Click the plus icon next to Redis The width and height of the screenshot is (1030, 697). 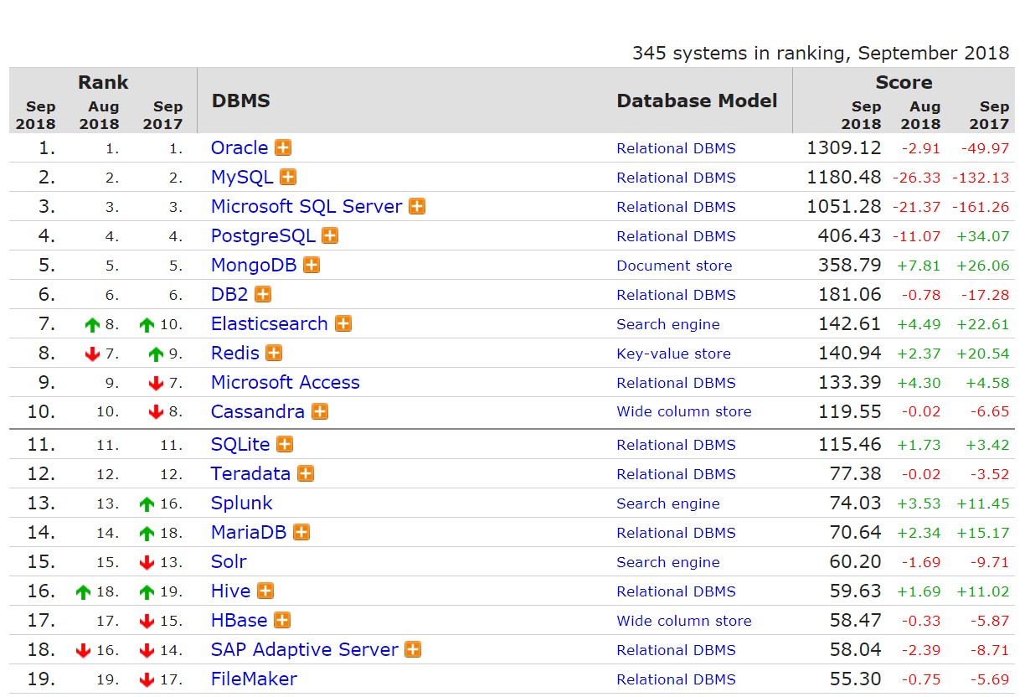(274, 353)
